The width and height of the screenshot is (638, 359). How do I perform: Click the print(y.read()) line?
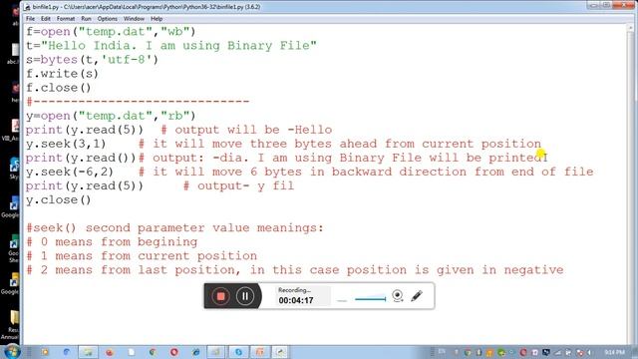point(287,158)
